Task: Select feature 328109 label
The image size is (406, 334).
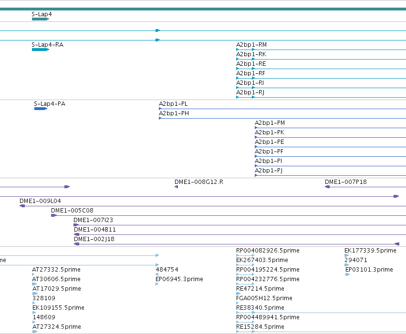Action: pyautogui.click(x=44, y=299)
